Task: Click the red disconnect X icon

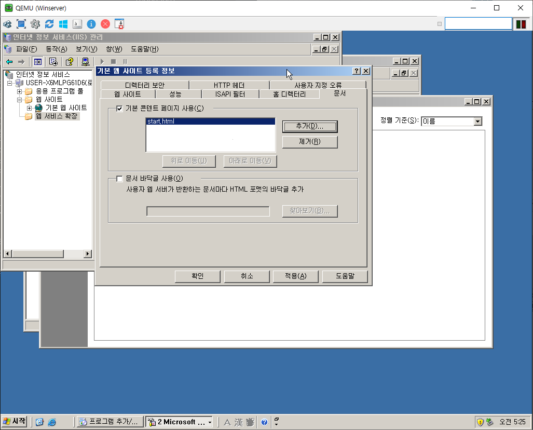Action: coord(105,24)
